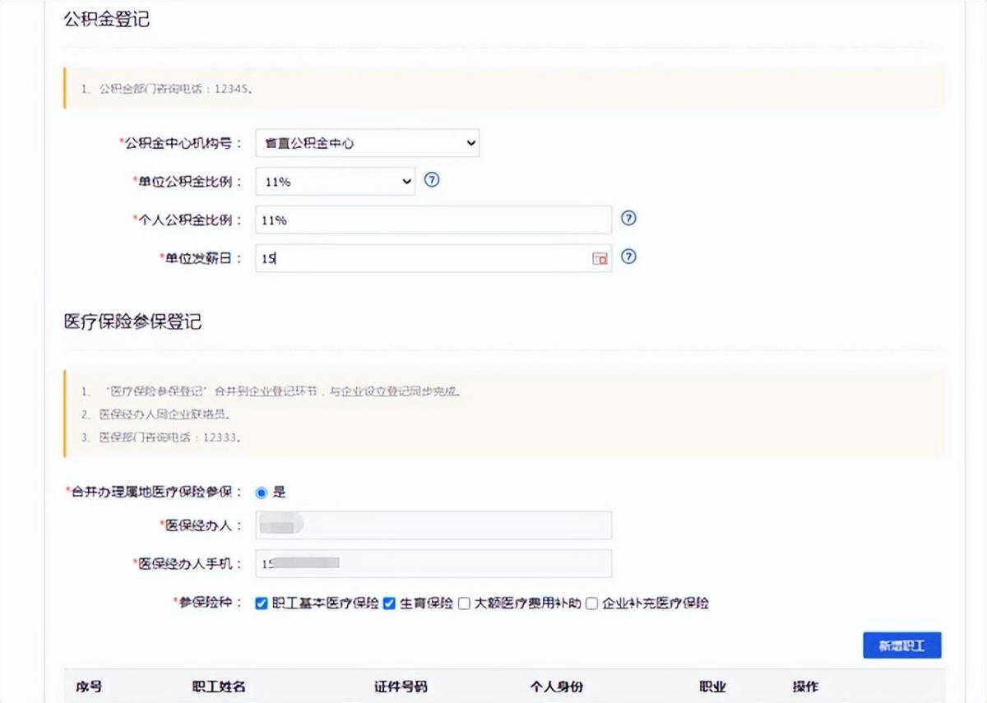The height and width of the screenshot is (703, 987).
Task: Click the 医疗保险参保登记 section heading
Action: (x=132, y=321)
